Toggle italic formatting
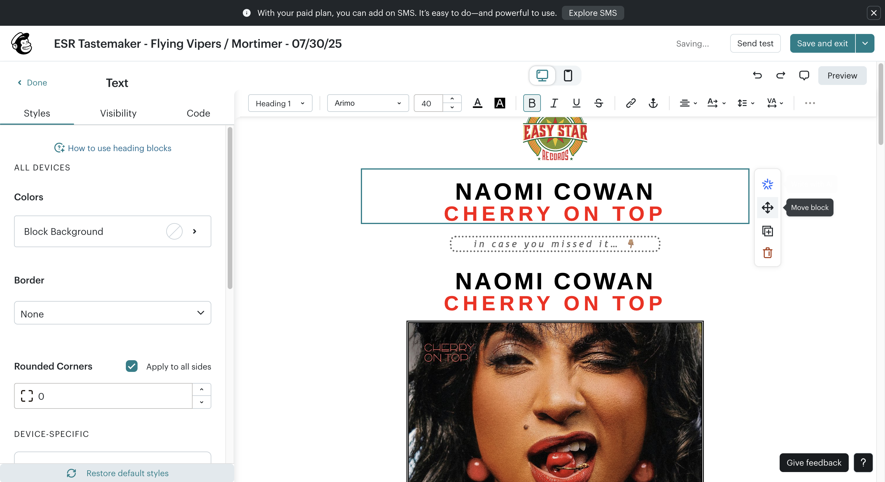The width and height of the screenshot is (885, 482). (x=554, y=103)
